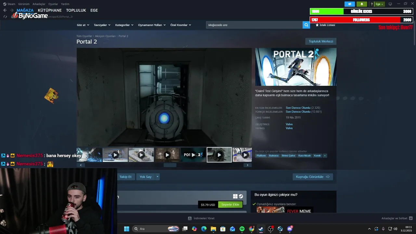
Task: Open the Windows Start menu
Action: 126,229
